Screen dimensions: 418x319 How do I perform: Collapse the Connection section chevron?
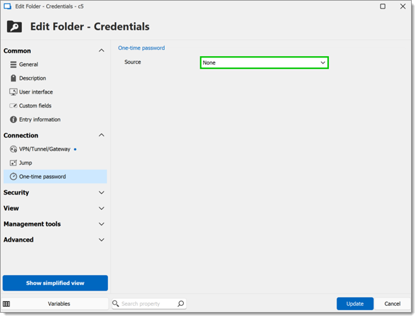tap(102, 135)
